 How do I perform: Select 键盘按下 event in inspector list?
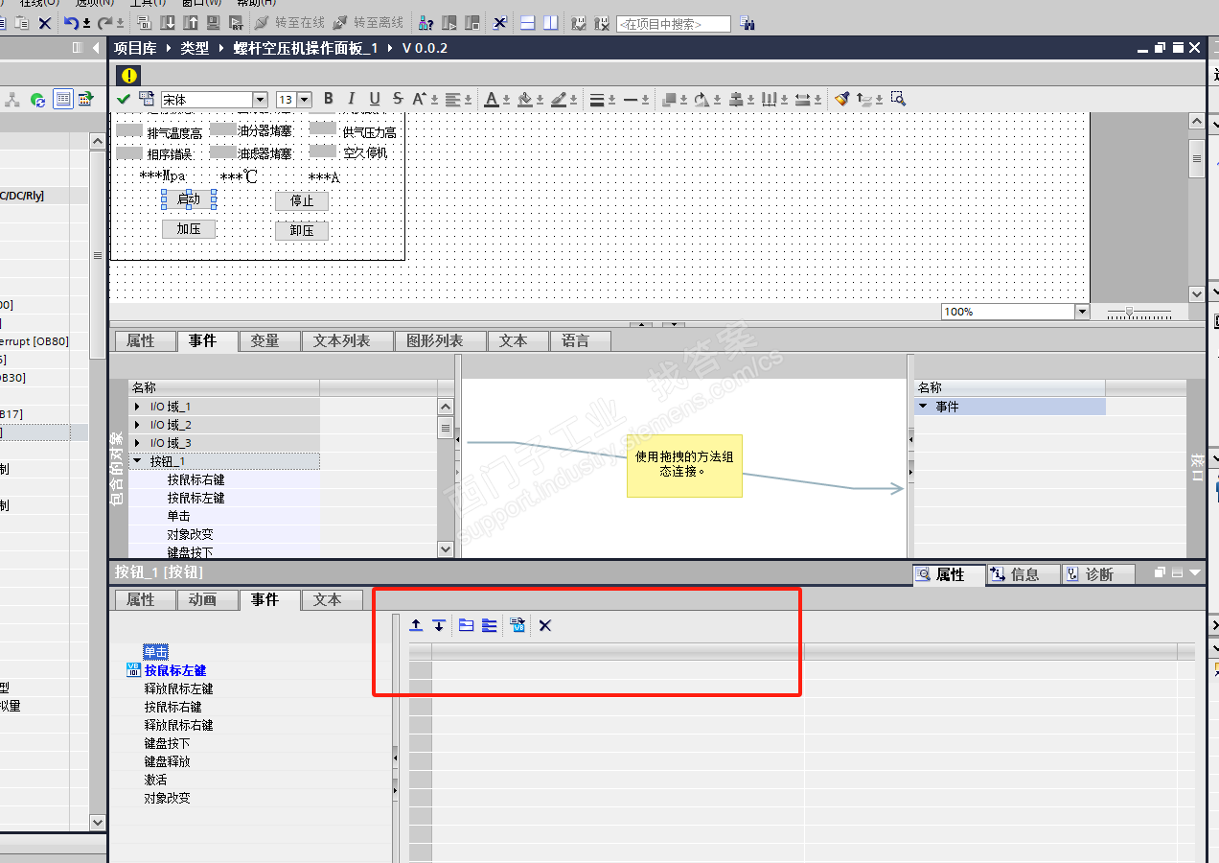(168, 743)
